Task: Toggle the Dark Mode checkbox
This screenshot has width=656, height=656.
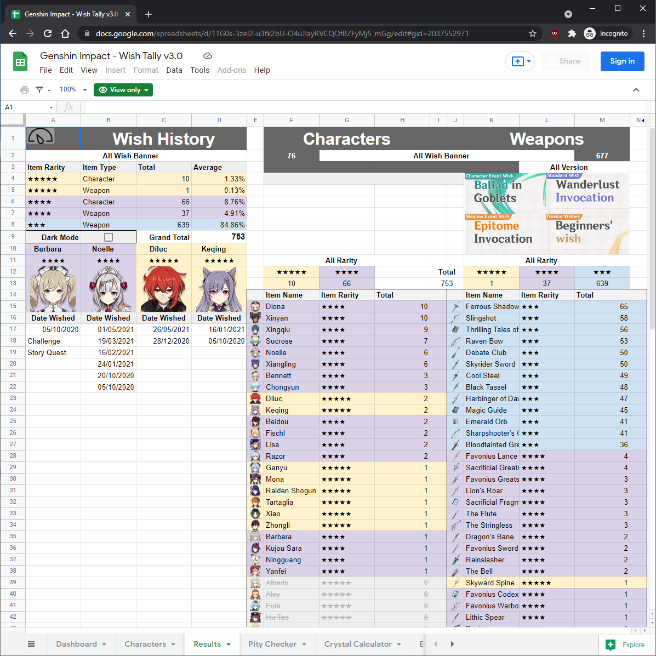Action: click(109, 237)
